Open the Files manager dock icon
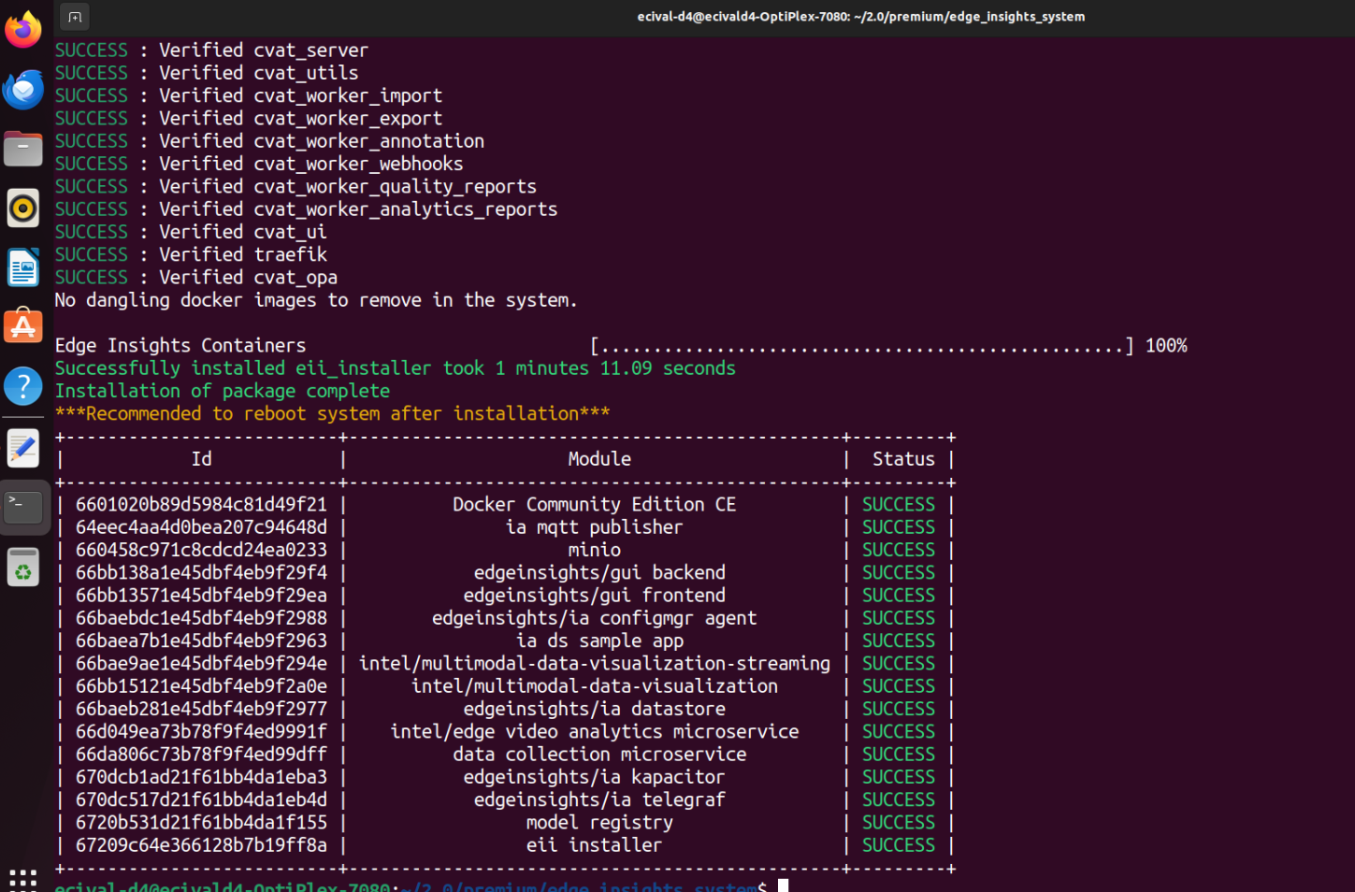The height and width of the screenshot is (892, 1355). point(23,149)
